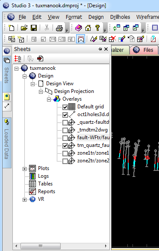Expand the Plots tree node
This screenshot has width=159, height=251.
click(24, 169)
